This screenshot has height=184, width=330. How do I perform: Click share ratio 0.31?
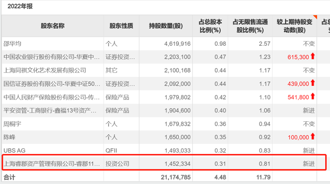tap(220, 164)
